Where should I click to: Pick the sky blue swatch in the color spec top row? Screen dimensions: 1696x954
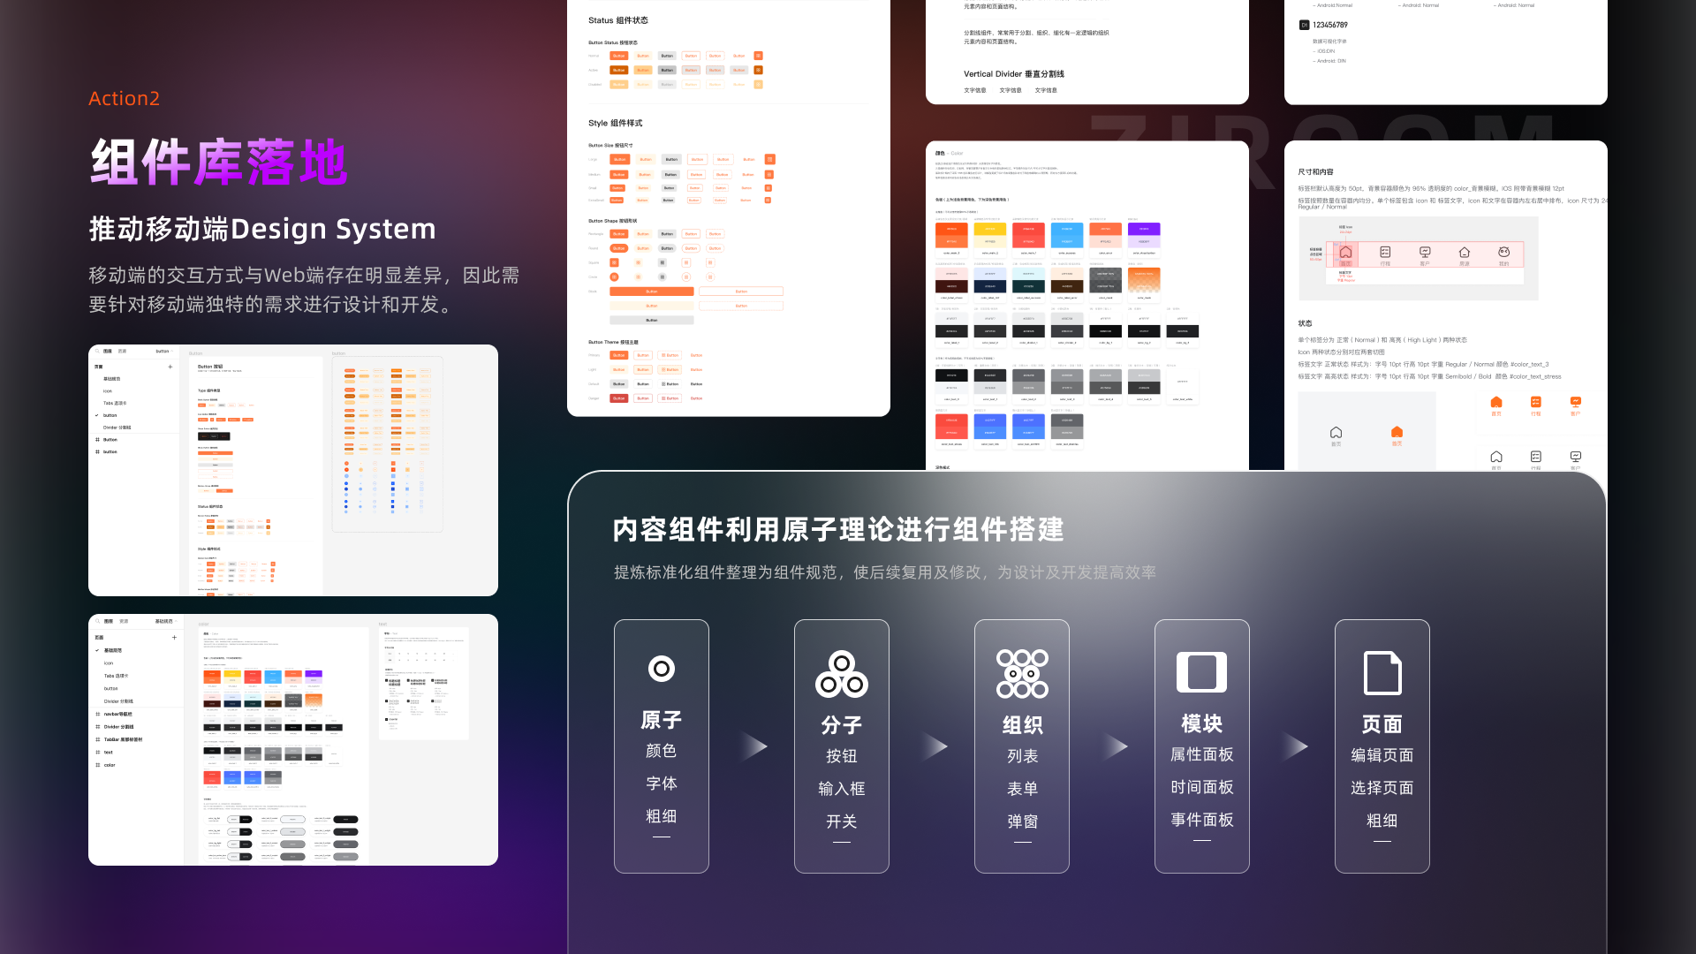(x=1067, y=235)
